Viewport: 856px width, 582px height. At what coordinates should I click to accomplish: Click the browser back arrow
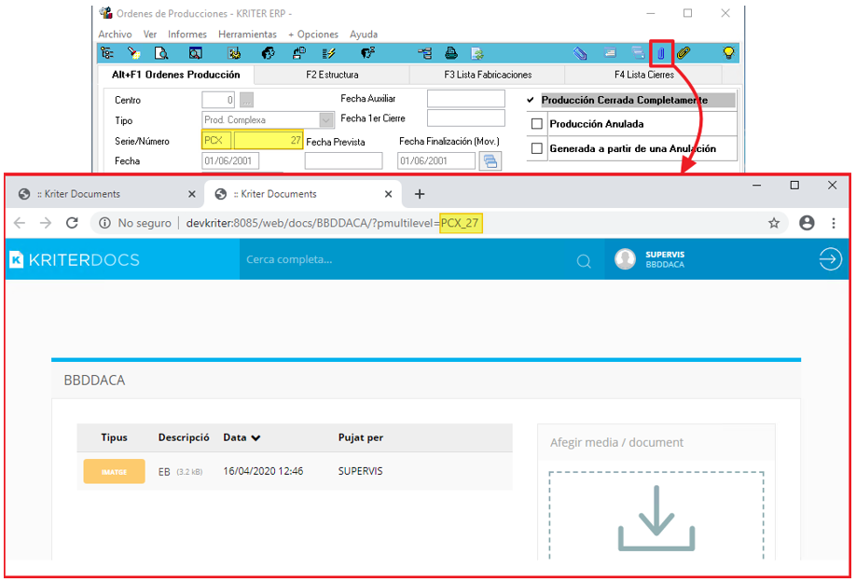point(20,223)
